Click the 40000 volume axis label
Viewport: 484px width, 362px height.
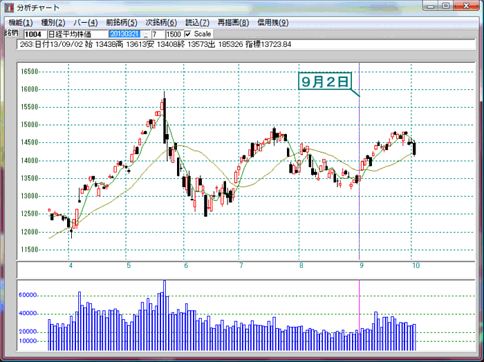click(x=28, y=313)
